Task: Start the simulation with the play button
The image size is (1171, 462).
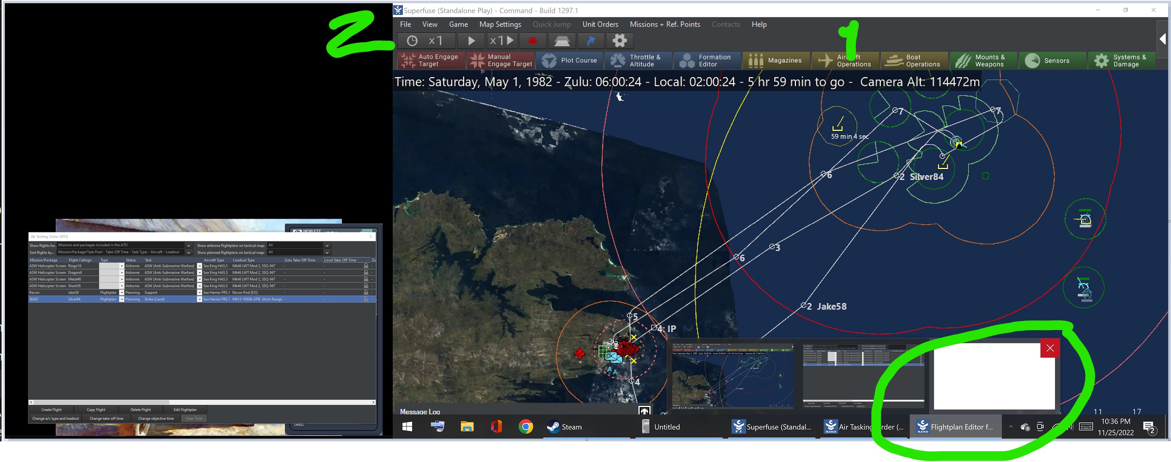Action: coord(471,41)
